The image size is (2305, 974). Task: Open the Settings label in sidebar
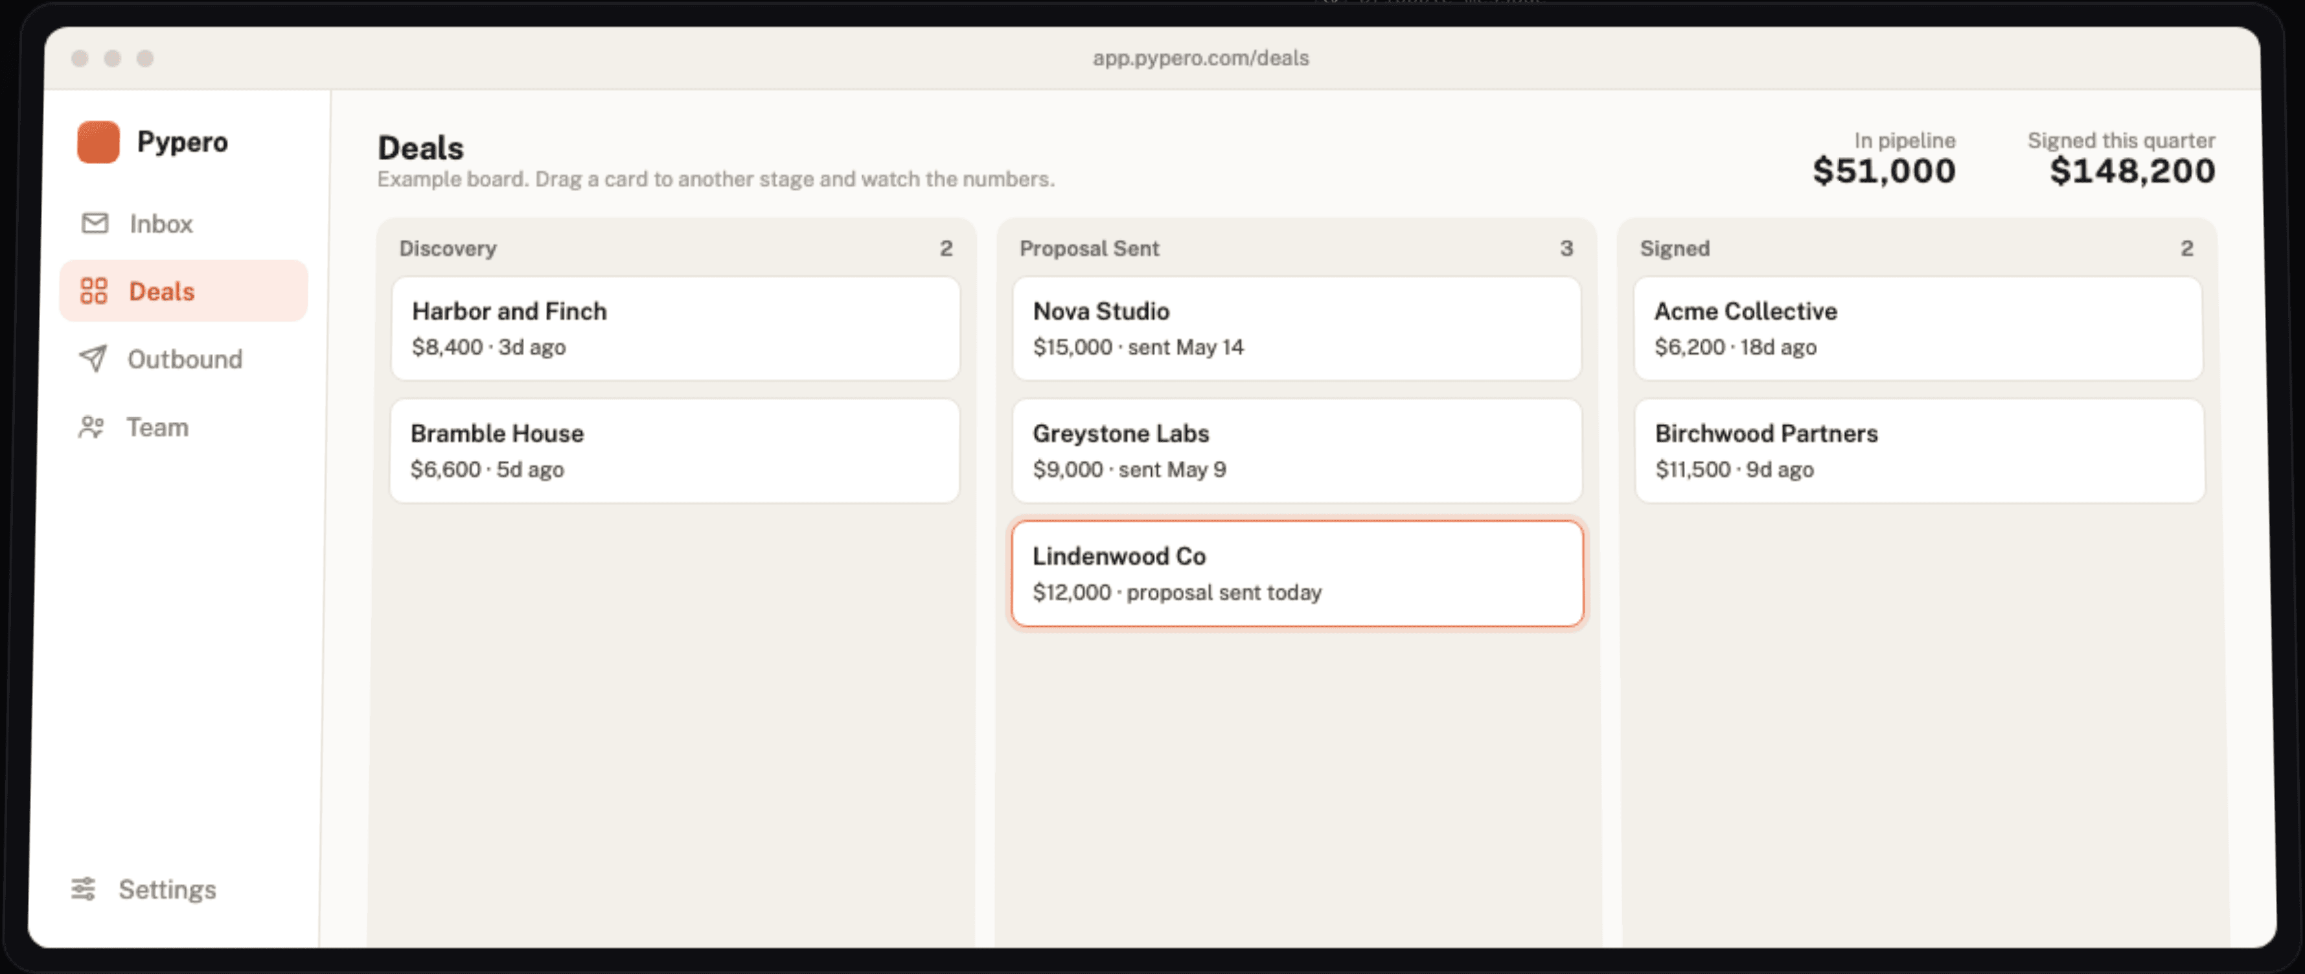167,889
